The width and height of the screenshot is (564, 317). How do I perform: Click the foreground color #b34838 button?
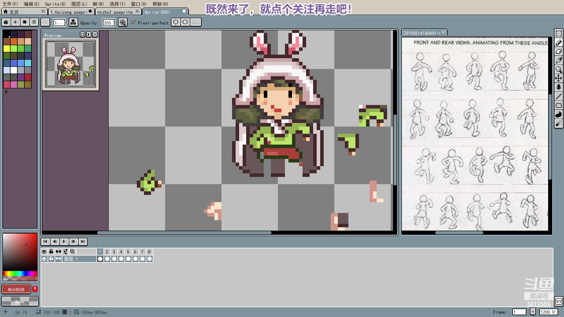(x=16, y=289)
